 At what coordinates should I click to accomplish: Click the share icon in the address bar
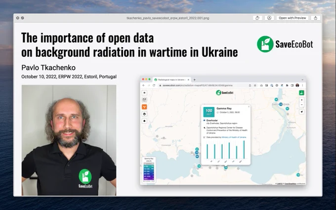click(250, 85)
